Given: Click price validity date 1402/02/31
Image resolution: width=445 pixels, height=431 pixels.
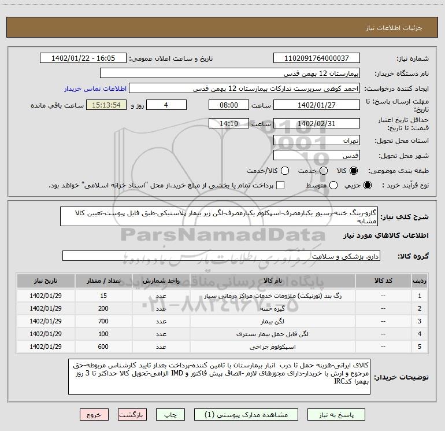Looking at the screenshot, I should click(x=317, y=123).
